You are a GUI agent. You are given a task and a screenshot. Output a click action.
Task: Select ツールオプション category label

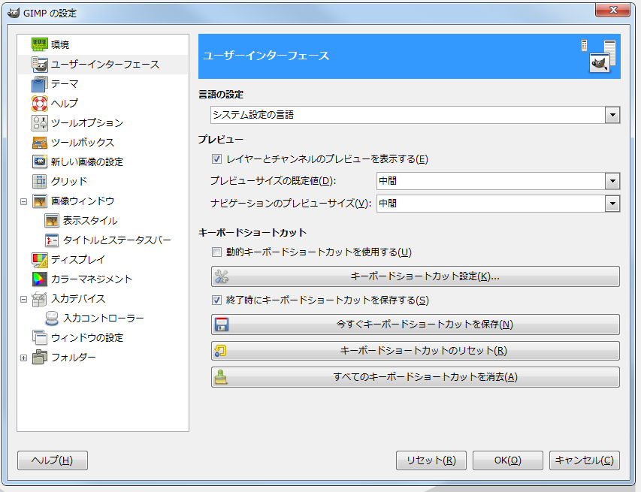point(87,123)
